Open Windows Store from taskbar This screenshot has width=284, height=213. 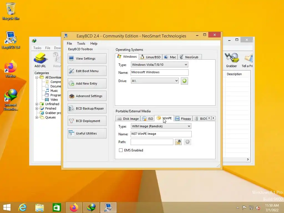(x=57, y=207)
